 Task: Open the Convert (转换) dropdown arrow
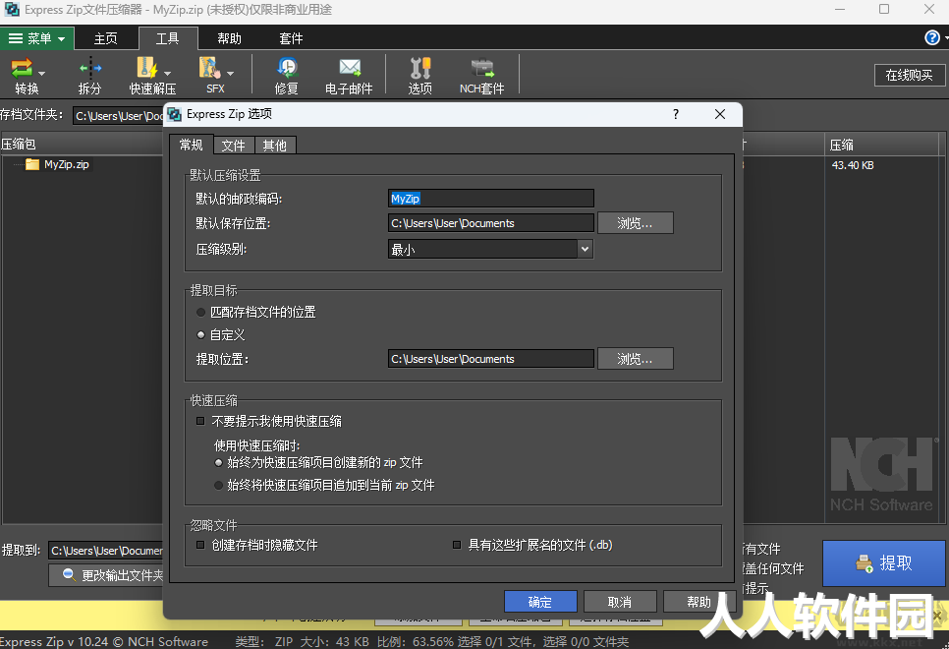pyautogui.click(x=42, y=74)
